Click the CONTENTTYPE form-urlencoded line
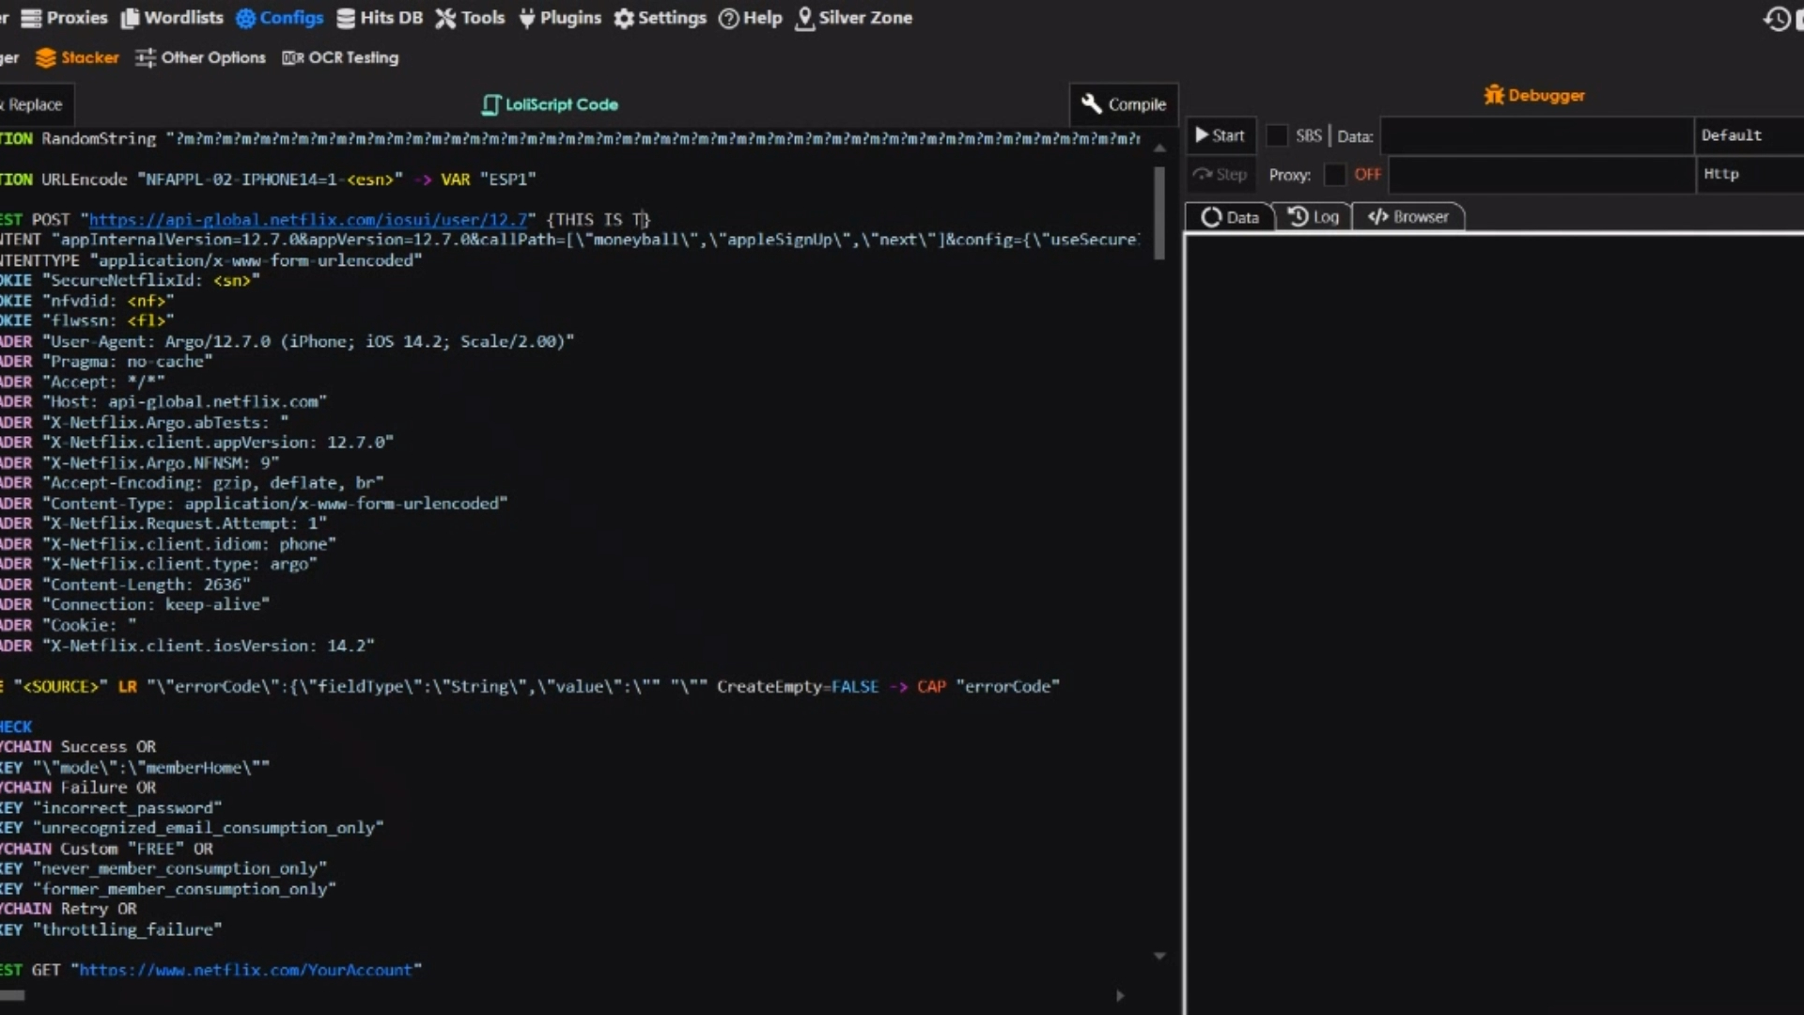The image size is (1804, 1015). [x=211, y=260]
